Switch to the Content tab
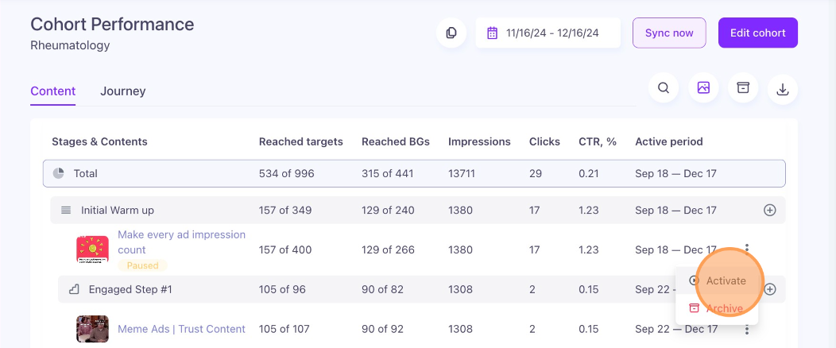The image size is (836, 348). pyautogui.click(x=52, y=91)
